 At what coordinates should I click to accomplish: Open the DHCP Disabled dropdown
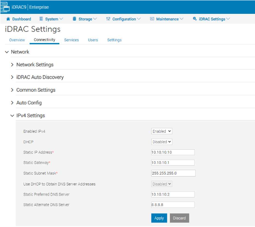tap(162, 142)
